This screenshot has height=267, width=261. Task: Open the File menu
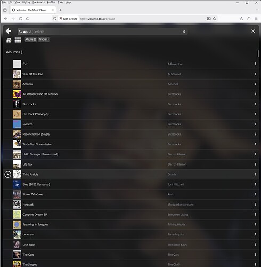[x=4, y=2]
